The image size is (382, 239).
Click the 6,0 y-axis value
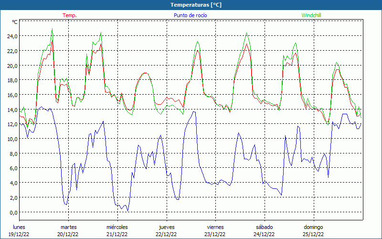tap(14, 168)
